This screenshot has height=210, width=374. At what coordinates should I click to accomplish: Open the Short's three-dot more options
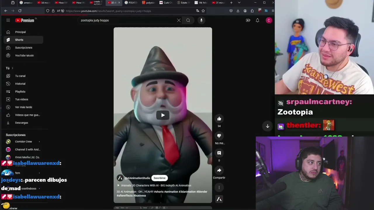click(x=219, y=187)
